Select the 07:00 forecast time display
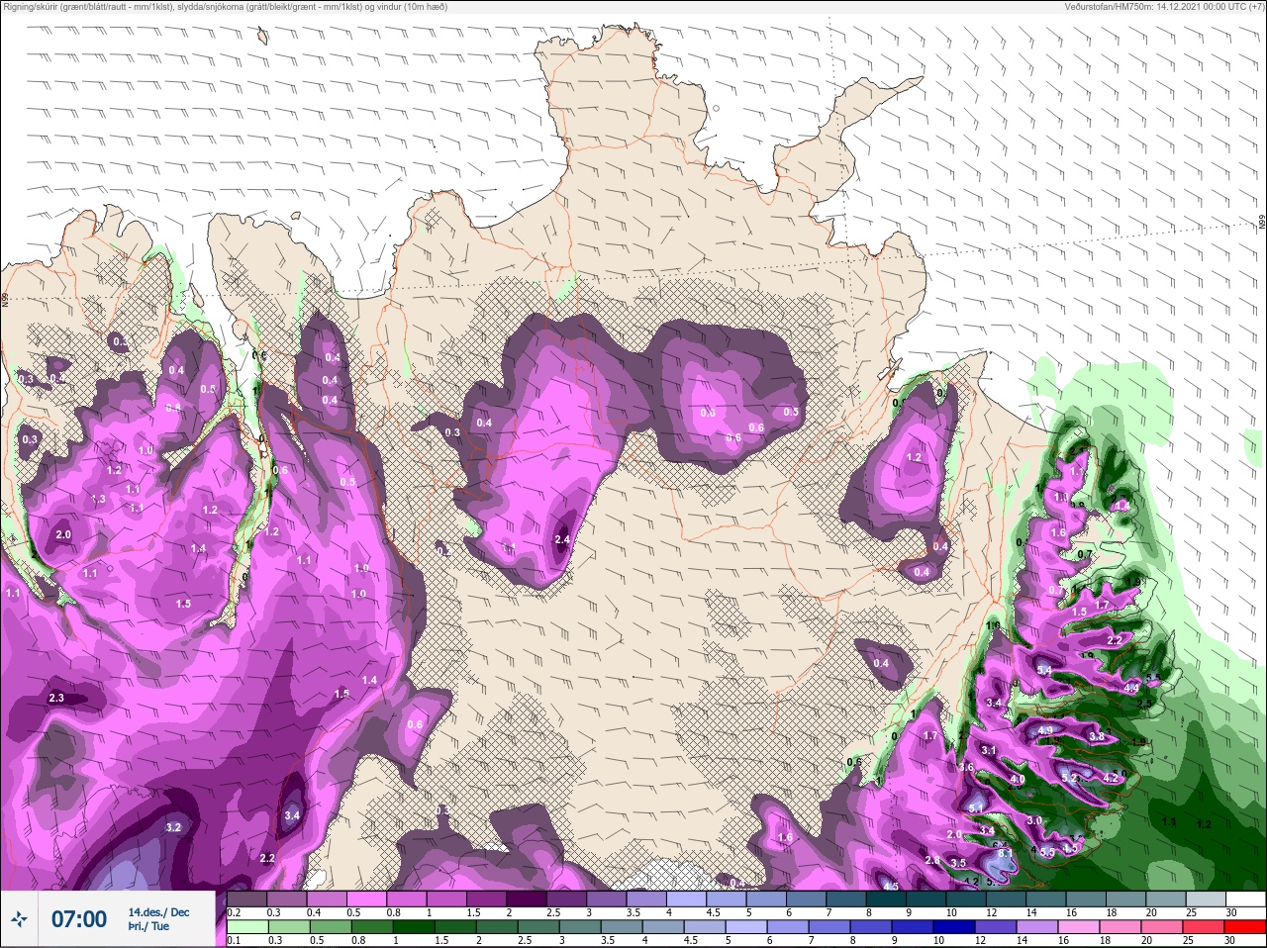This screenshot has width=1267, height=948. pos(79,919)
